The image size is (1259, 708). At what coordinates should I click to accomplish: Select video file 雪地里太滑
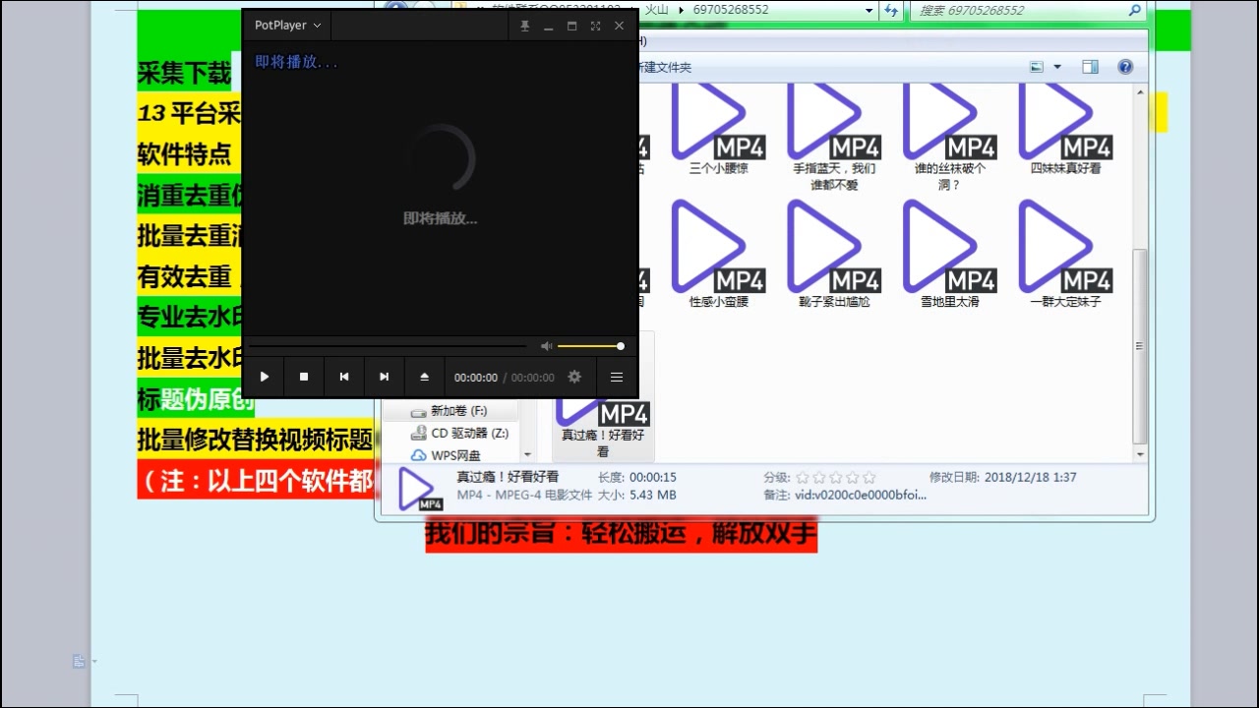949,255
